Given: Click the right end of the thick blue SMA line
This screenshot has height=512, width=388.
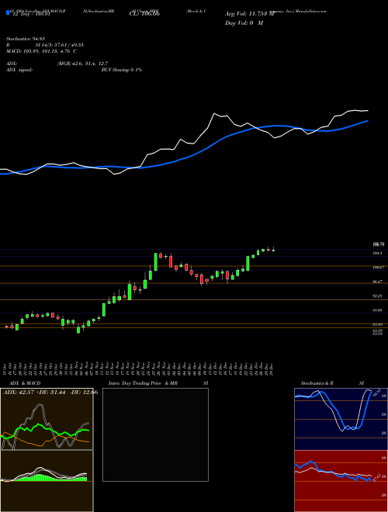Looking at the screenshot, I should [x=368, y=121].
